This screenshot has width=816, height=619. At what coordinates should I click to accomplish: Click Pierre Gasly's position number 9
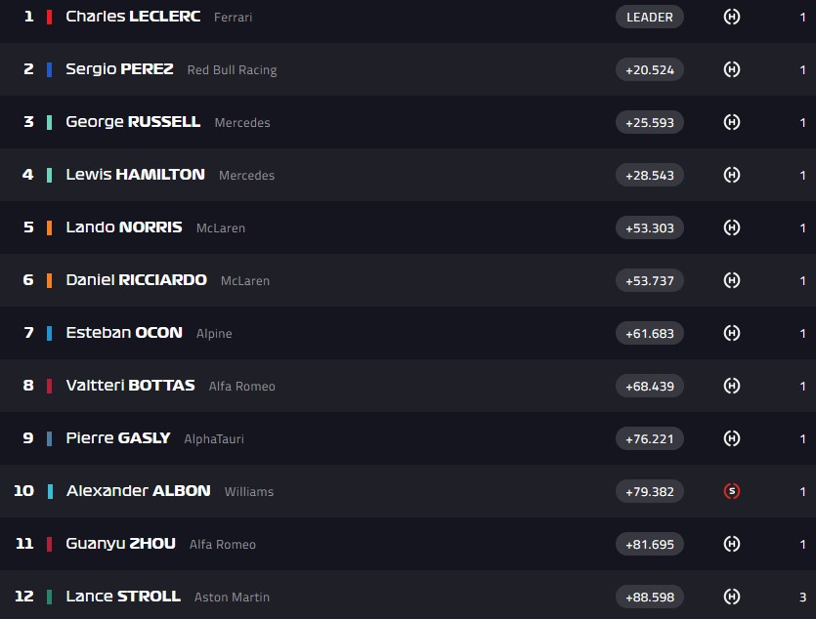pos(28,438)
